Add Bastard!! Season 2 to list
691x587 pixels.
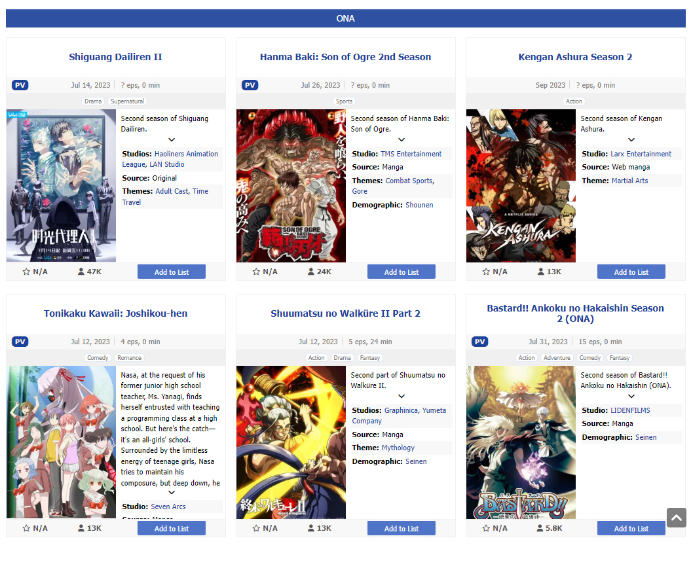tap(631, 529)
